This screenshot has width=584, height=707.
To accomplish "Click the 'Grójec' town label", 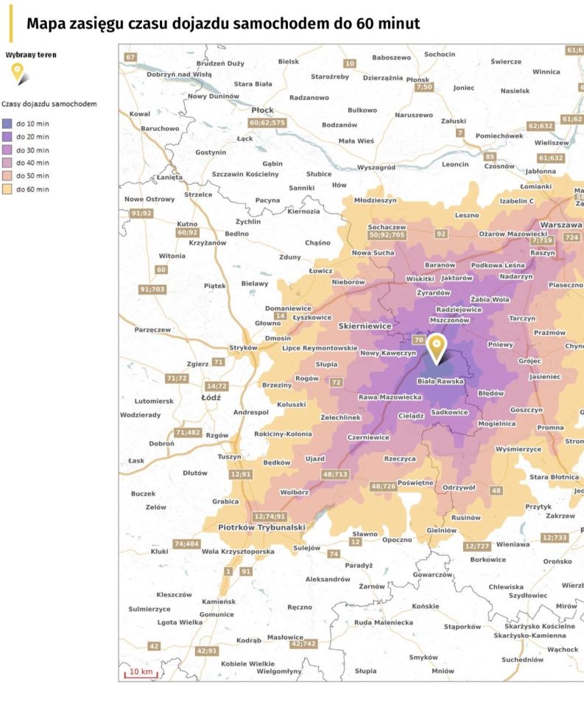I will click(x=530, y=361).
